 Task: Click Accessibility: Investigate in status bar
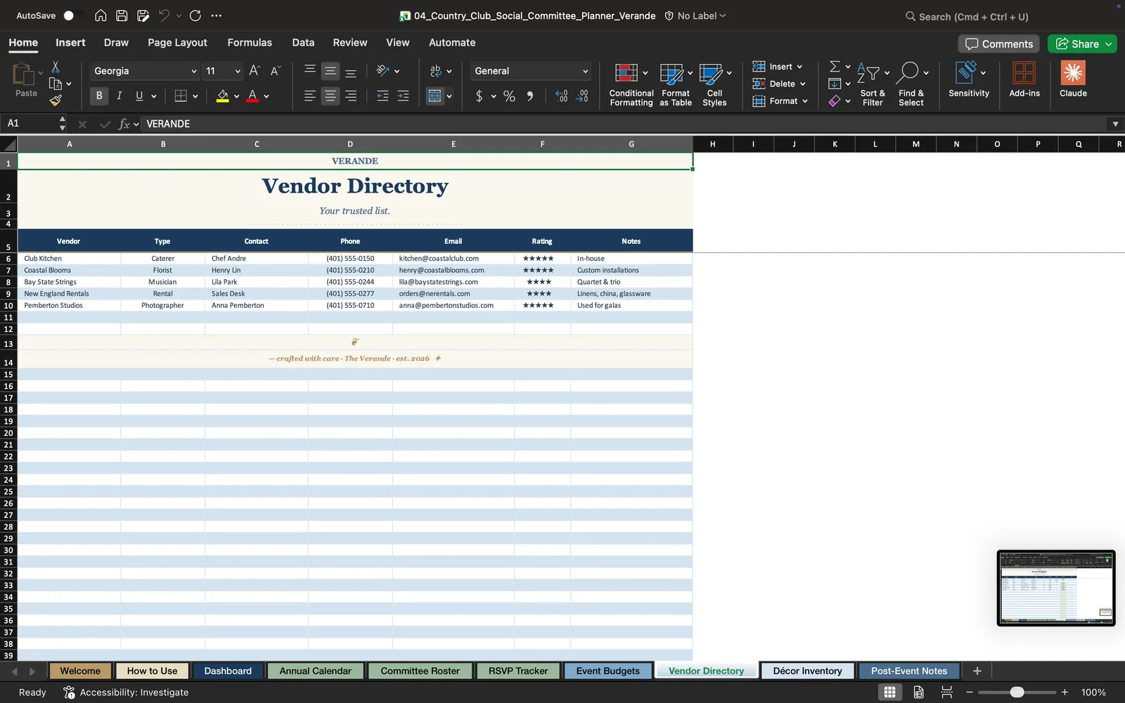pyautogui.click(x=127, y=692)
